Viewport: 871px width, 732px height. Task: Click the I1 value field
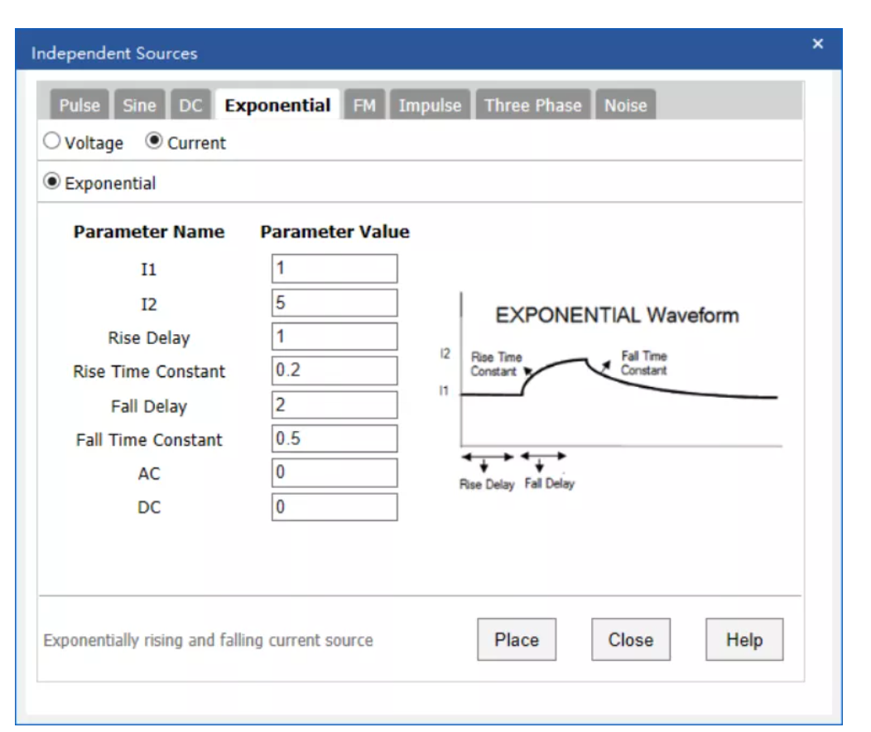334,269
